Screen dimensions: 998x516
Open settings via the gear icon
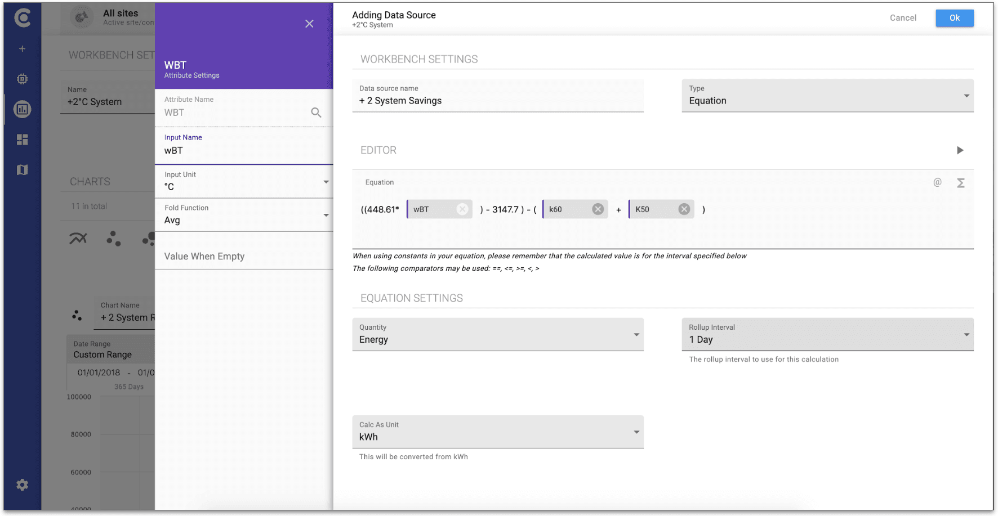point(23,484)
